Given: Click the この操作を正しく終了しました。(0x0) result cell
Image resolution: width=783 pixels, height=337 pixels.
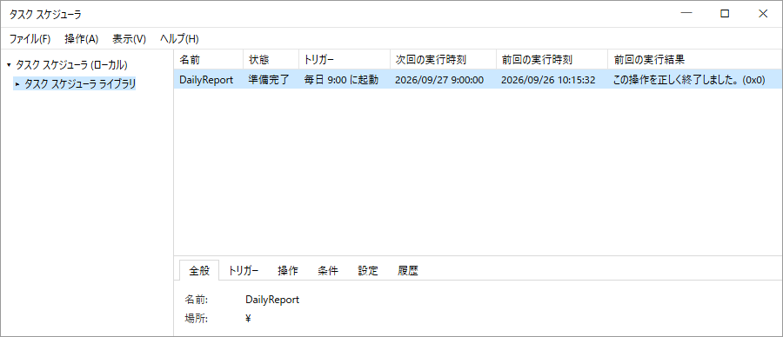Looking at the screenshot, I should click(x=689, y=80).
